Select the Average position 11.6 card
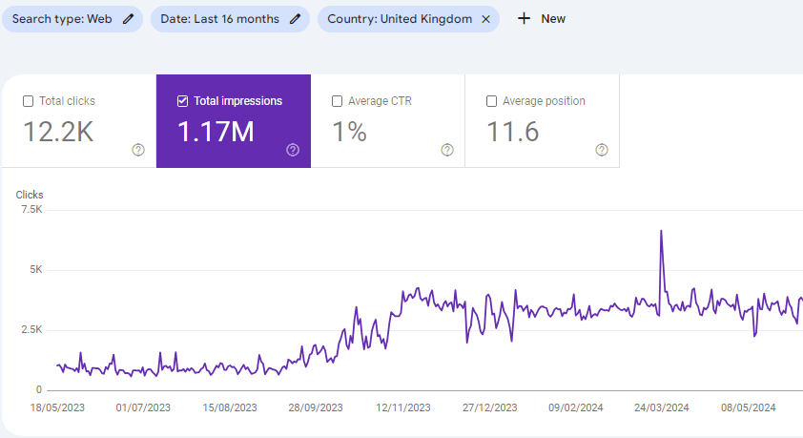This screenshot has height=438, width=803. point(543,121)
